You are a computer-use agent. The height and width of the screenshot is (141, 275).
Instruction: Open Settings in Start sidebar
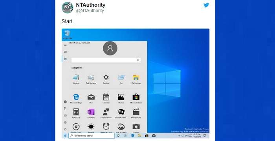(65, 122)
